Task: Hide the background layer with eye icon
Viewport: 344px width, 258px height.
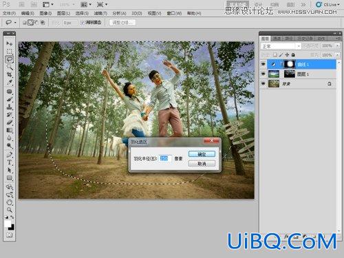Action: coord(264,84)
